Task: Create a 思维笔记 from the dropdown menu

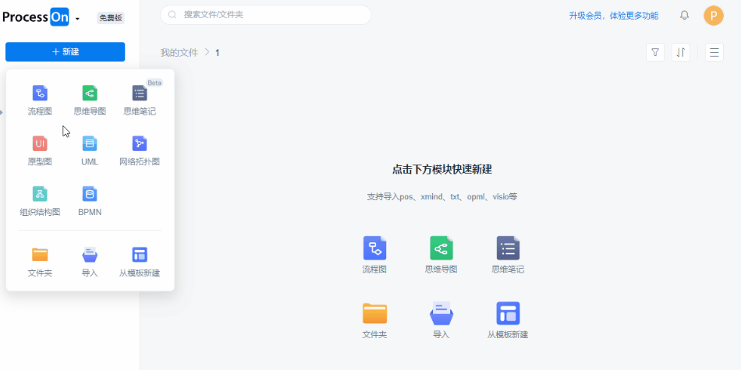Action: [140, 100]
